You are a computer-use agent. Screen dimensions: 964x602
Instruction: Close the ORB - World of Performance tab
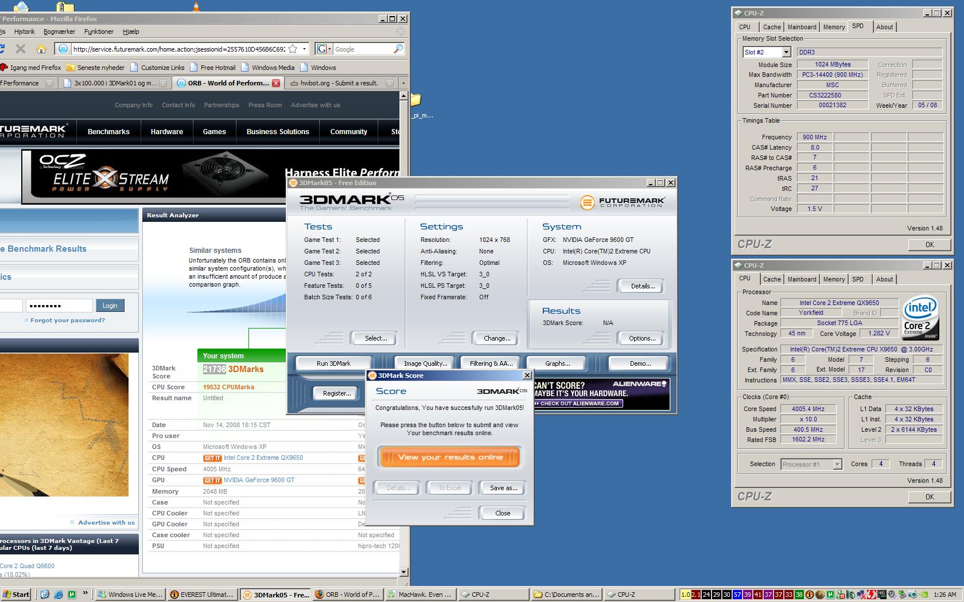[x=276, y=83]
